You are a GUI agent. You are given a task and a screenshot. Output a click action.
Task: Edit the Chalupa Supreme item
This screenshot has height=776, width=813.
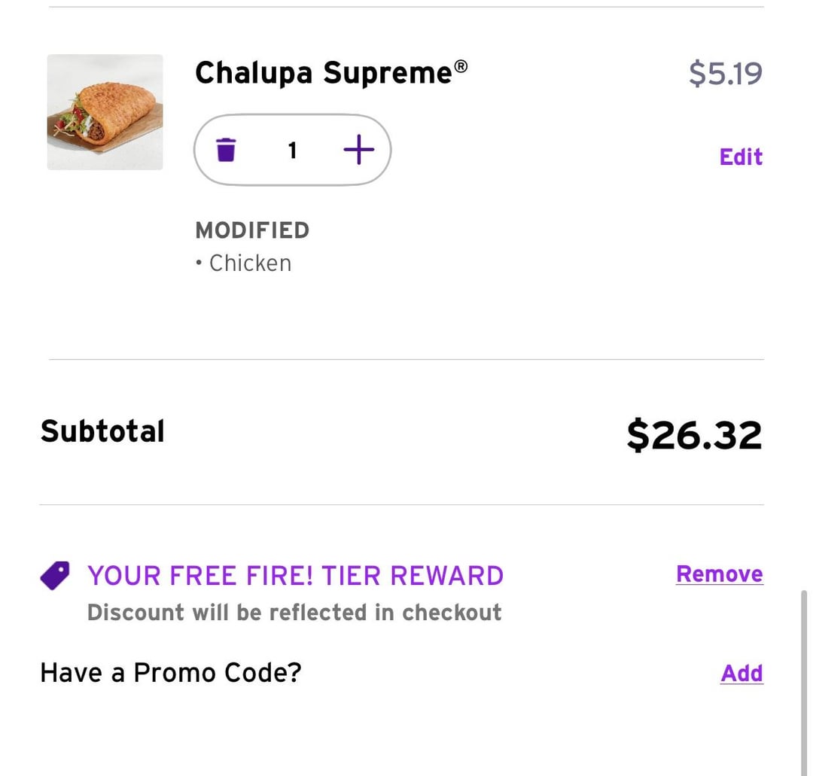point(741,157)
